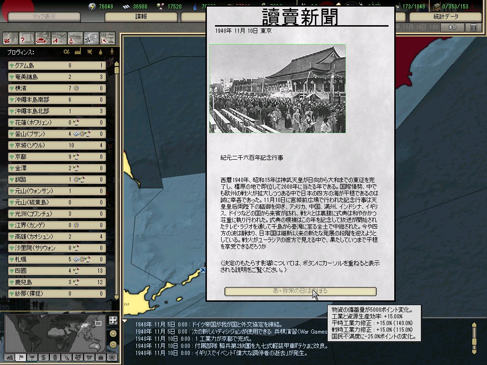Show air units list via airplane icon
This screenshot has width=487, height=365.
pyautogui.click(x=59, y=38)
